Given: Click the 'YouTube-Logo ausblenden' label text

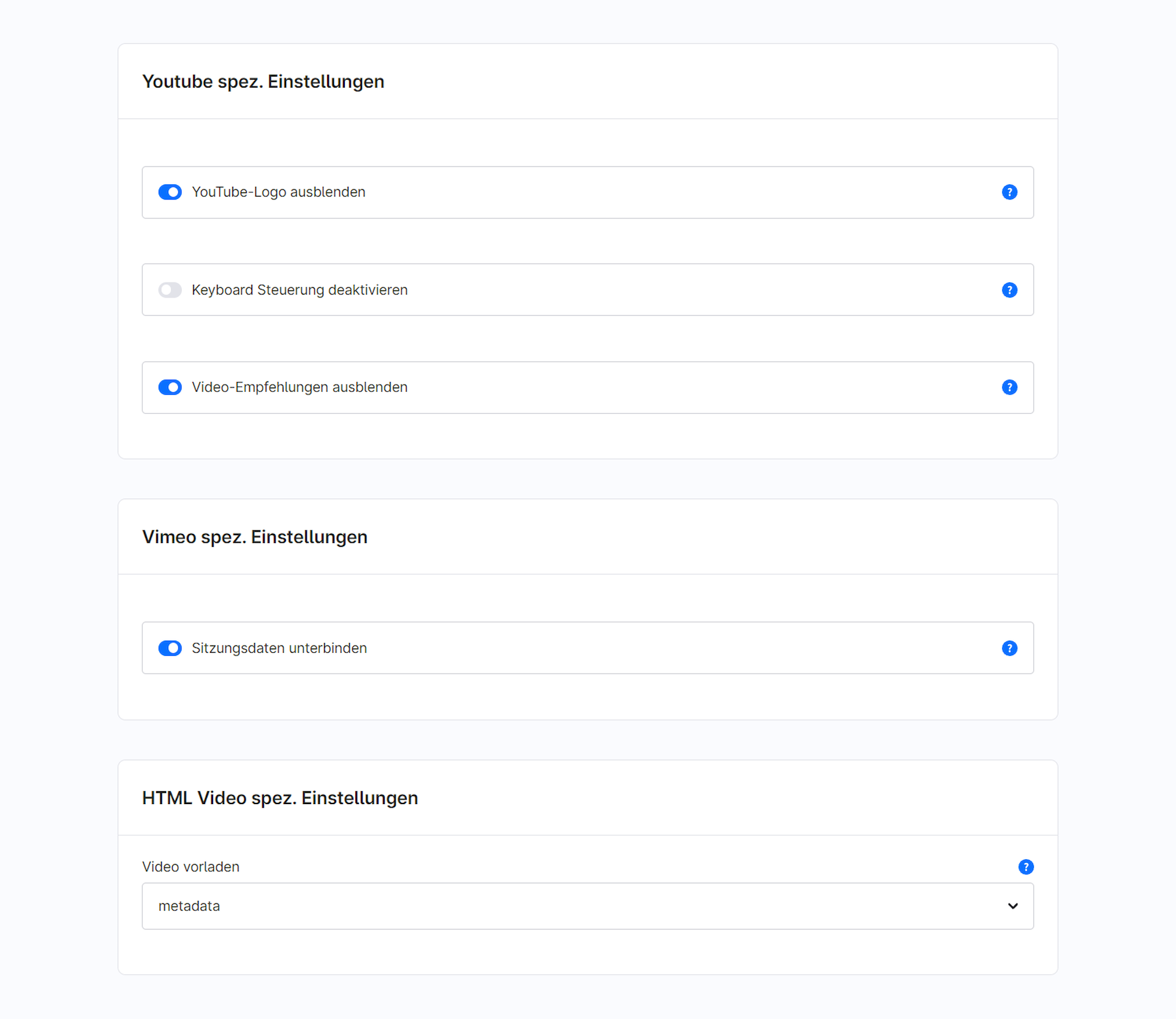Looking at the screenshot, I should pyautogui.click(x=279, y=192).
